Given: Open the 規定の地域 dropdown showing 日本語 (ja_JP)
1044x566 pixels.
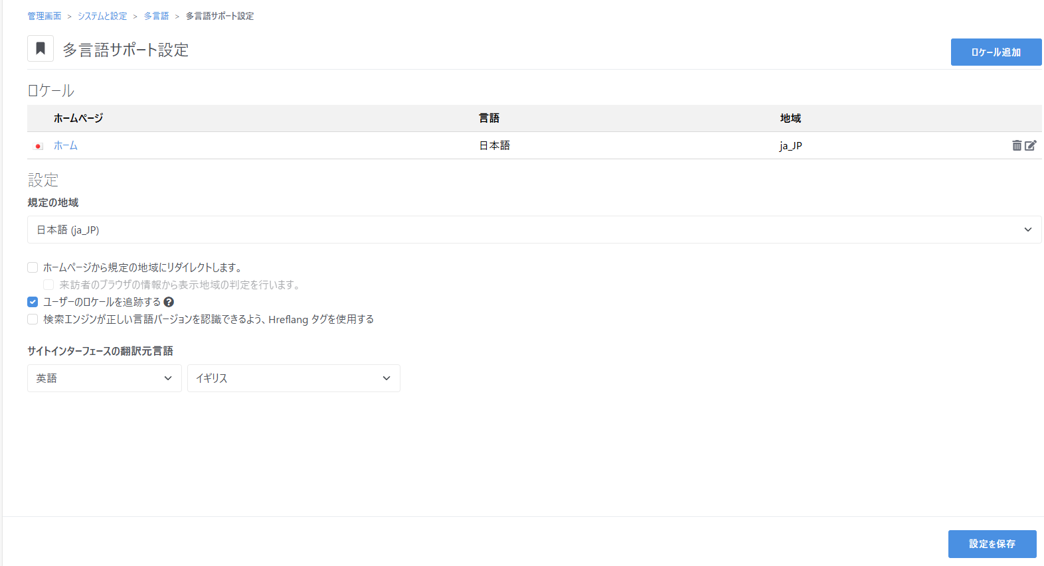Looking at the screenshot, I should click(534, 230).
